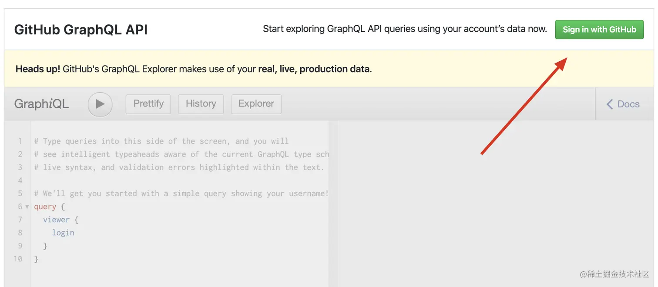Image resolution: width=658 pixels, height=287 pixels.
Task: Select the login field on line 8
Action: pyautogui.click(x=63, y=233)
